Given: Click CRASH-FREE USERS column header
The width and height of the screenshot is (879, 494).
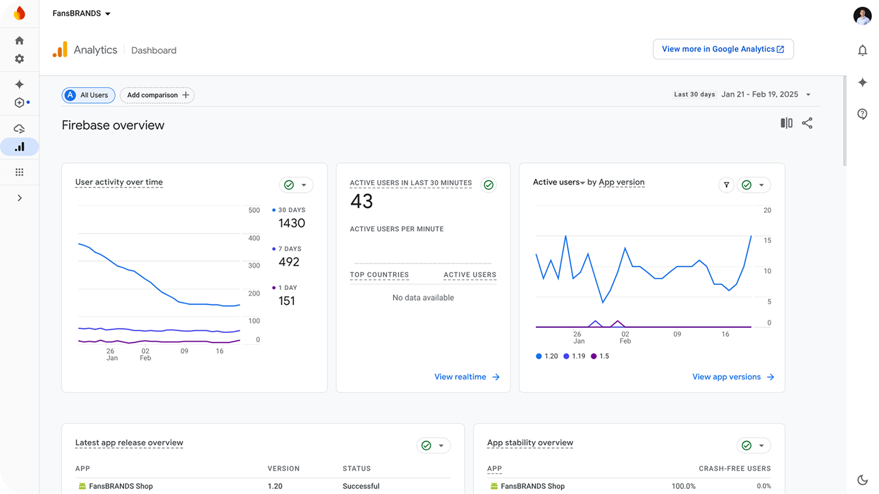Looking at the screenshot, I should click(735, 469).
